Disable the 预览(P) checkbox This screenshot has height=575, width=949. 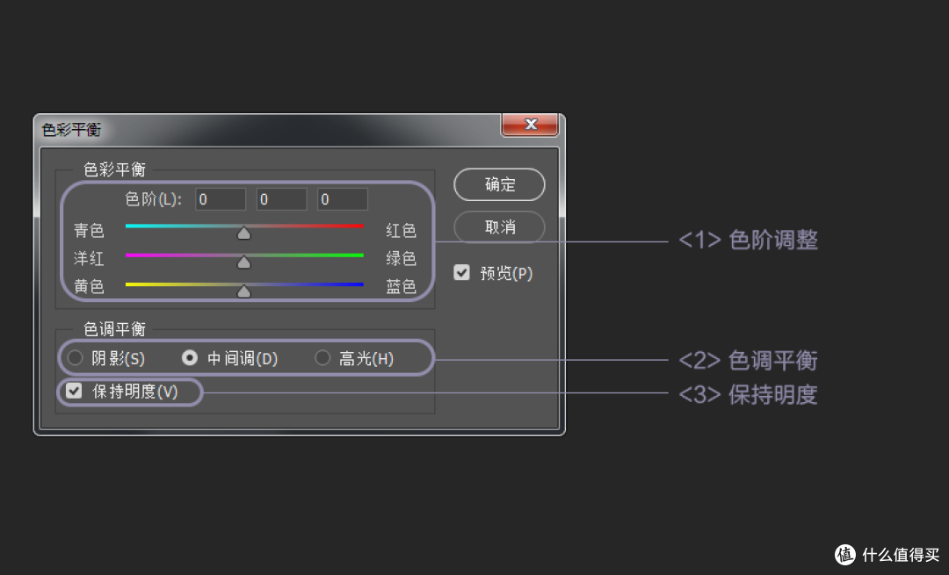click(462, 272)
